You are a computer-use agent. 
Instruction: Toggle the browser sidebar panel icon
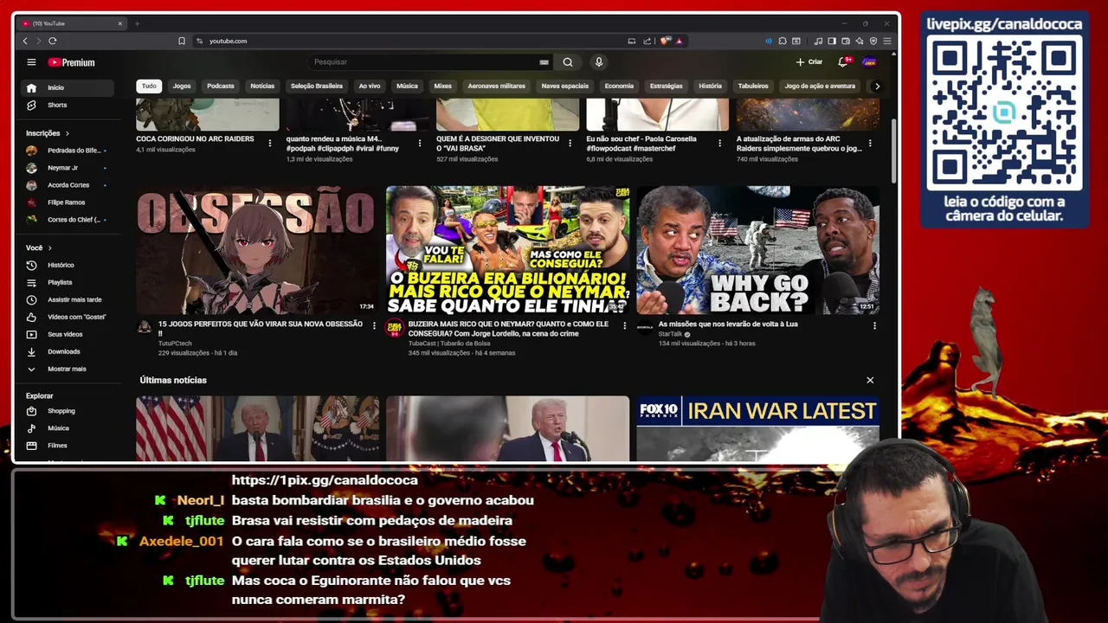[x=832, y=41]
